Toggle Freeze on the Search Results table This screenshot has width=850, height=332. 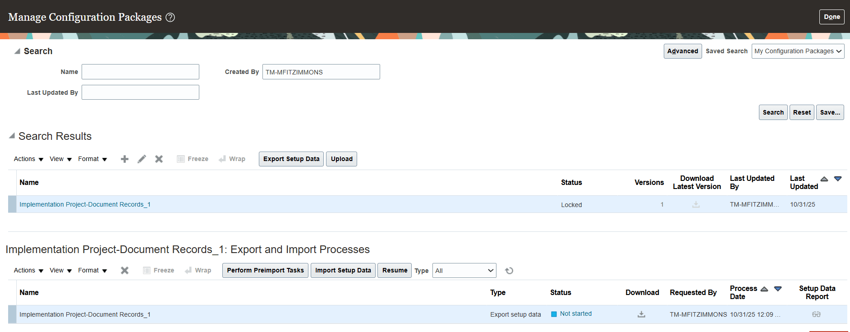click(192, 159)
